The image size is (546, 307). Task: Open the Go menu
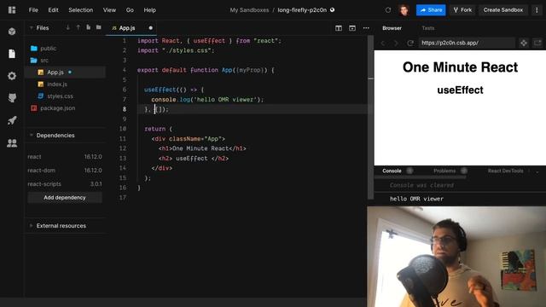pyautogui.click(x=130, y=10)
